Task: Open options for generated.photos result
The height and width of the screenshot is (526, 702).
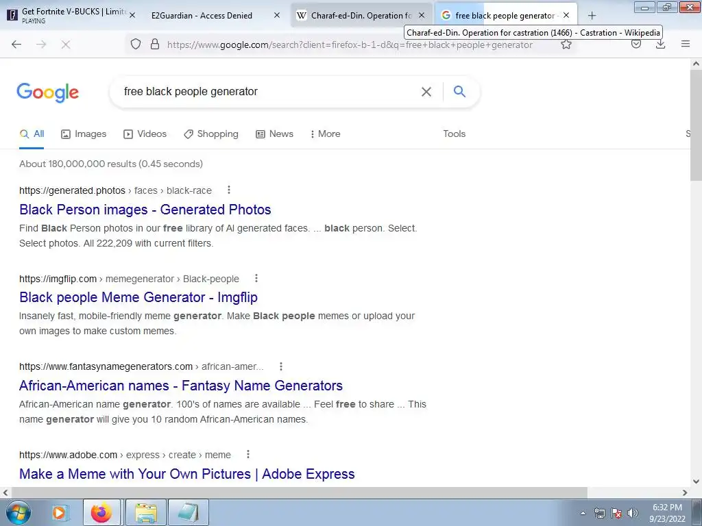Action: 229,190
